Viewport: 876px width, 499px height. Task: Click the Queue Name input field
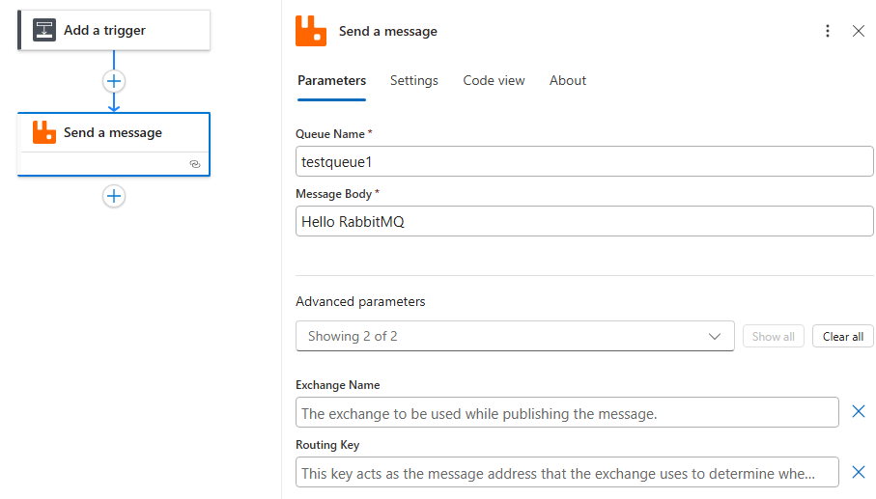click(x=584, y=162)
